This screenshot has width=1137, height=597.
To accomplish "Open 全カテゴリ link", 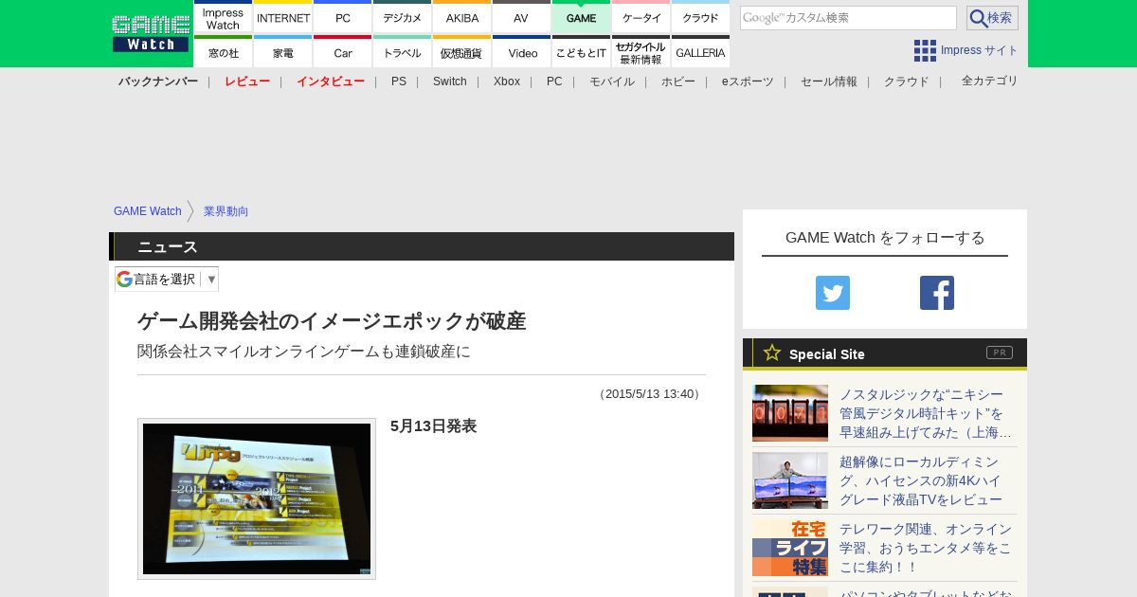I will [x=990, y=81].
